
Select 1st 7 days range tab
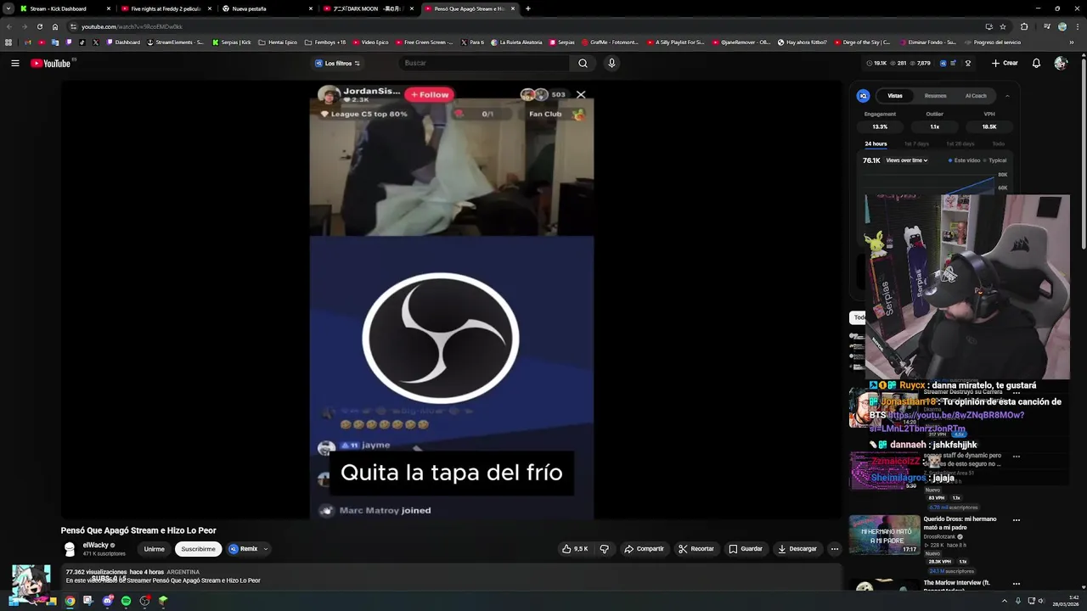(x=916, y=144)
